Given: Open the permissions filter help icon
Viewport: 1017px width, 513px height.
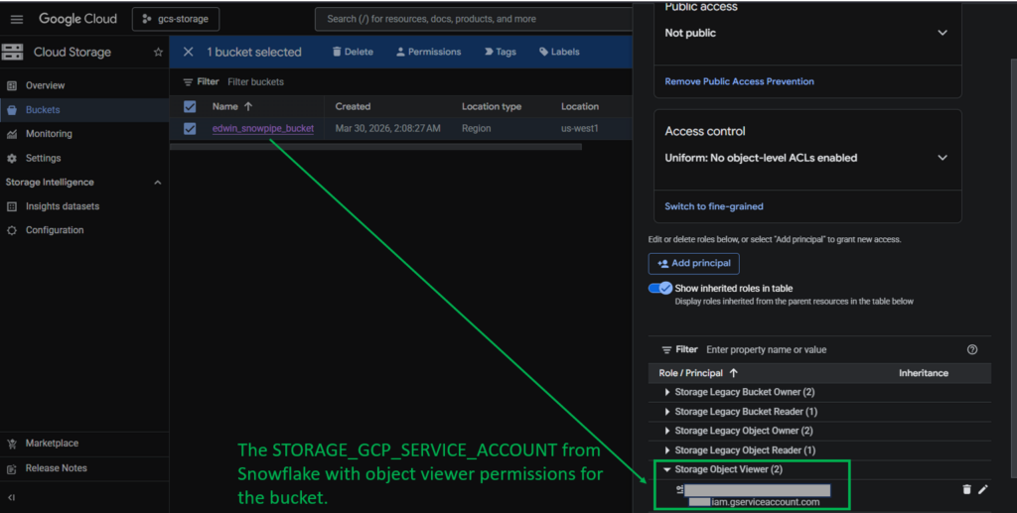Looking at the screenshot, I should coord(971,349).
